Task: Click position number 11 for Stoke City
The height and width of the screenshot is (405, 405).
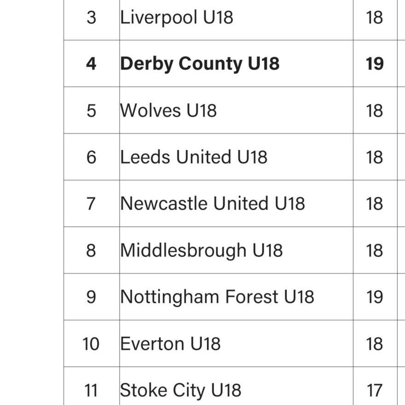Action: coord(91,390)
